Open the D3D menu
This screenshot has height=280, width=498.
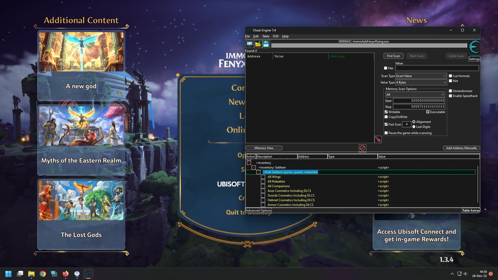pyautogui.click(x=275, y=36)
